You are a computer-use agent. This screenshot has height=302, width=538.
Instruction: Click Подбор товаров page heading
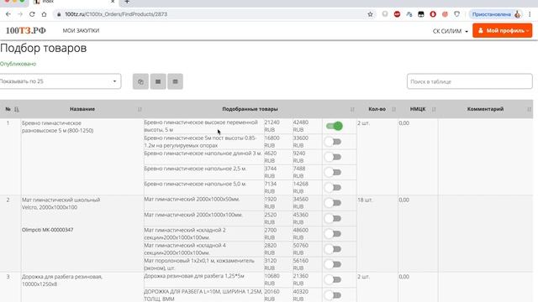coord(43,48)
